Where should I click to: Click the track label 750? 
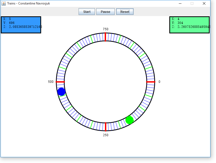click(x=105, y=29)
